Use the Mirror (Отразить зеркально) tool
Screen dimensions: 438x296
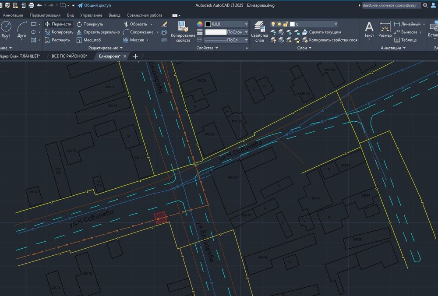coord(98,32)
